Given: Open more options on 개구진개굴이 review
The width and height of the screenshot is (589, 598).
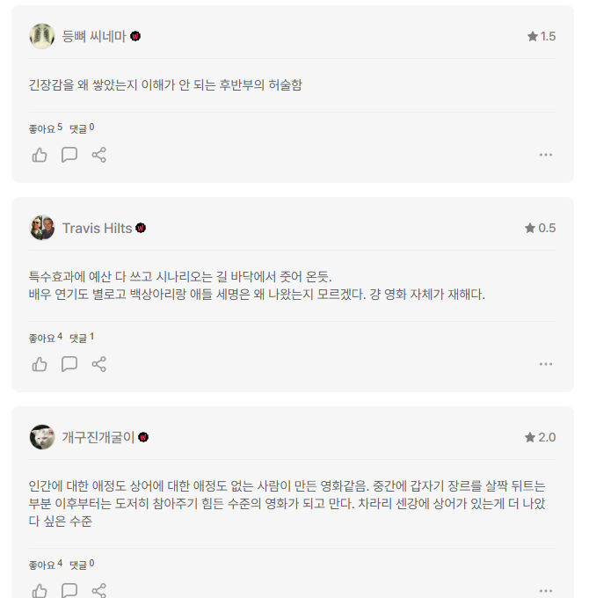Looking at the screenshot, I should [546, 591].
